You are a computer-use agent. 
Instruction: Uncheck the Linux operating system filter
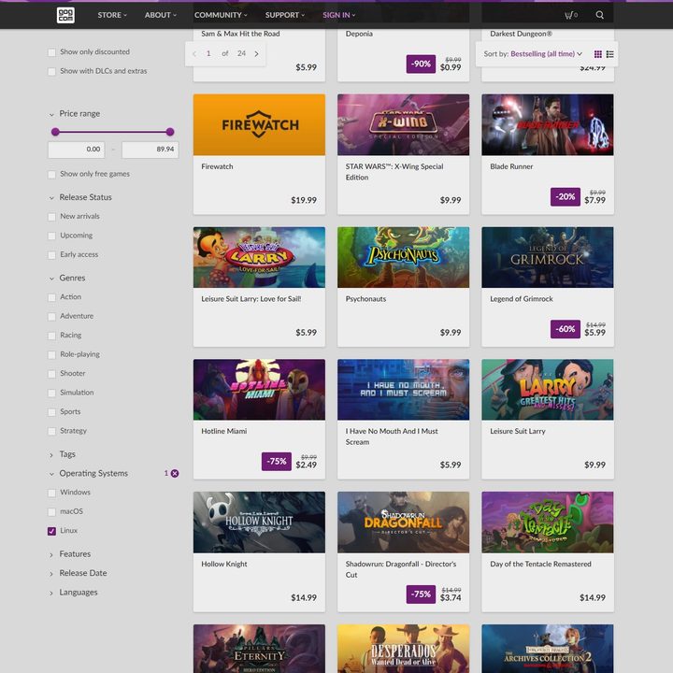click(x=51, y=531)
